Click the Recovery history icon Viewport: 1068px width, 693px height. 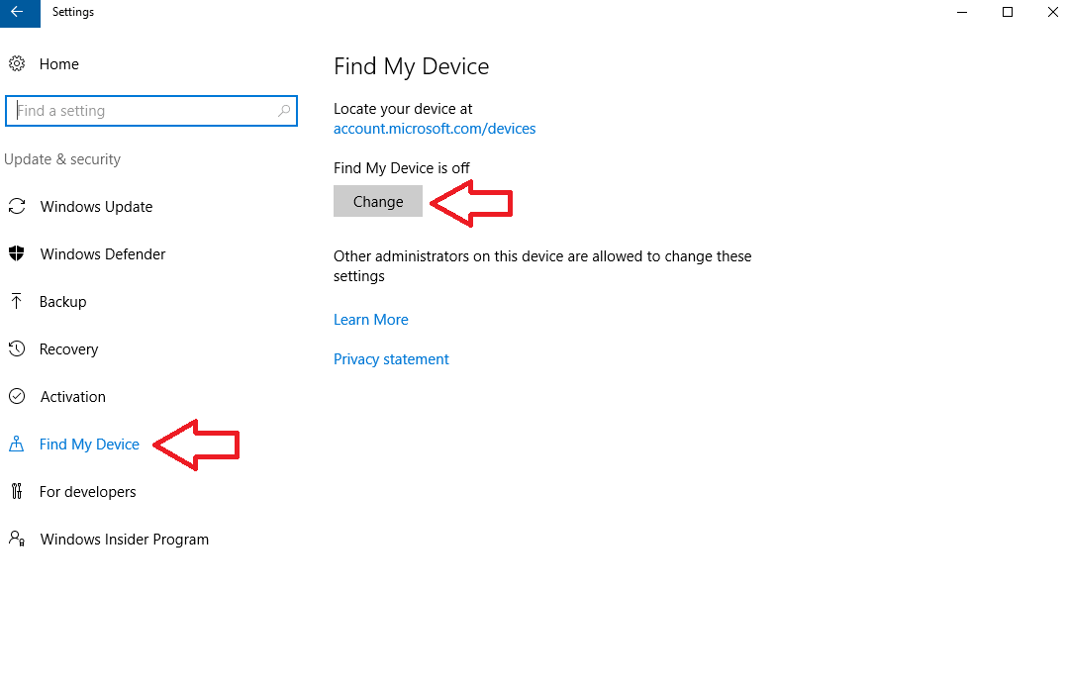17,349
